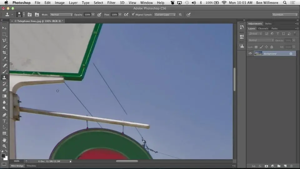Viewport: 300px width, 169px height.
Task: Select the Gradient tool
Action: coord(4,96)
